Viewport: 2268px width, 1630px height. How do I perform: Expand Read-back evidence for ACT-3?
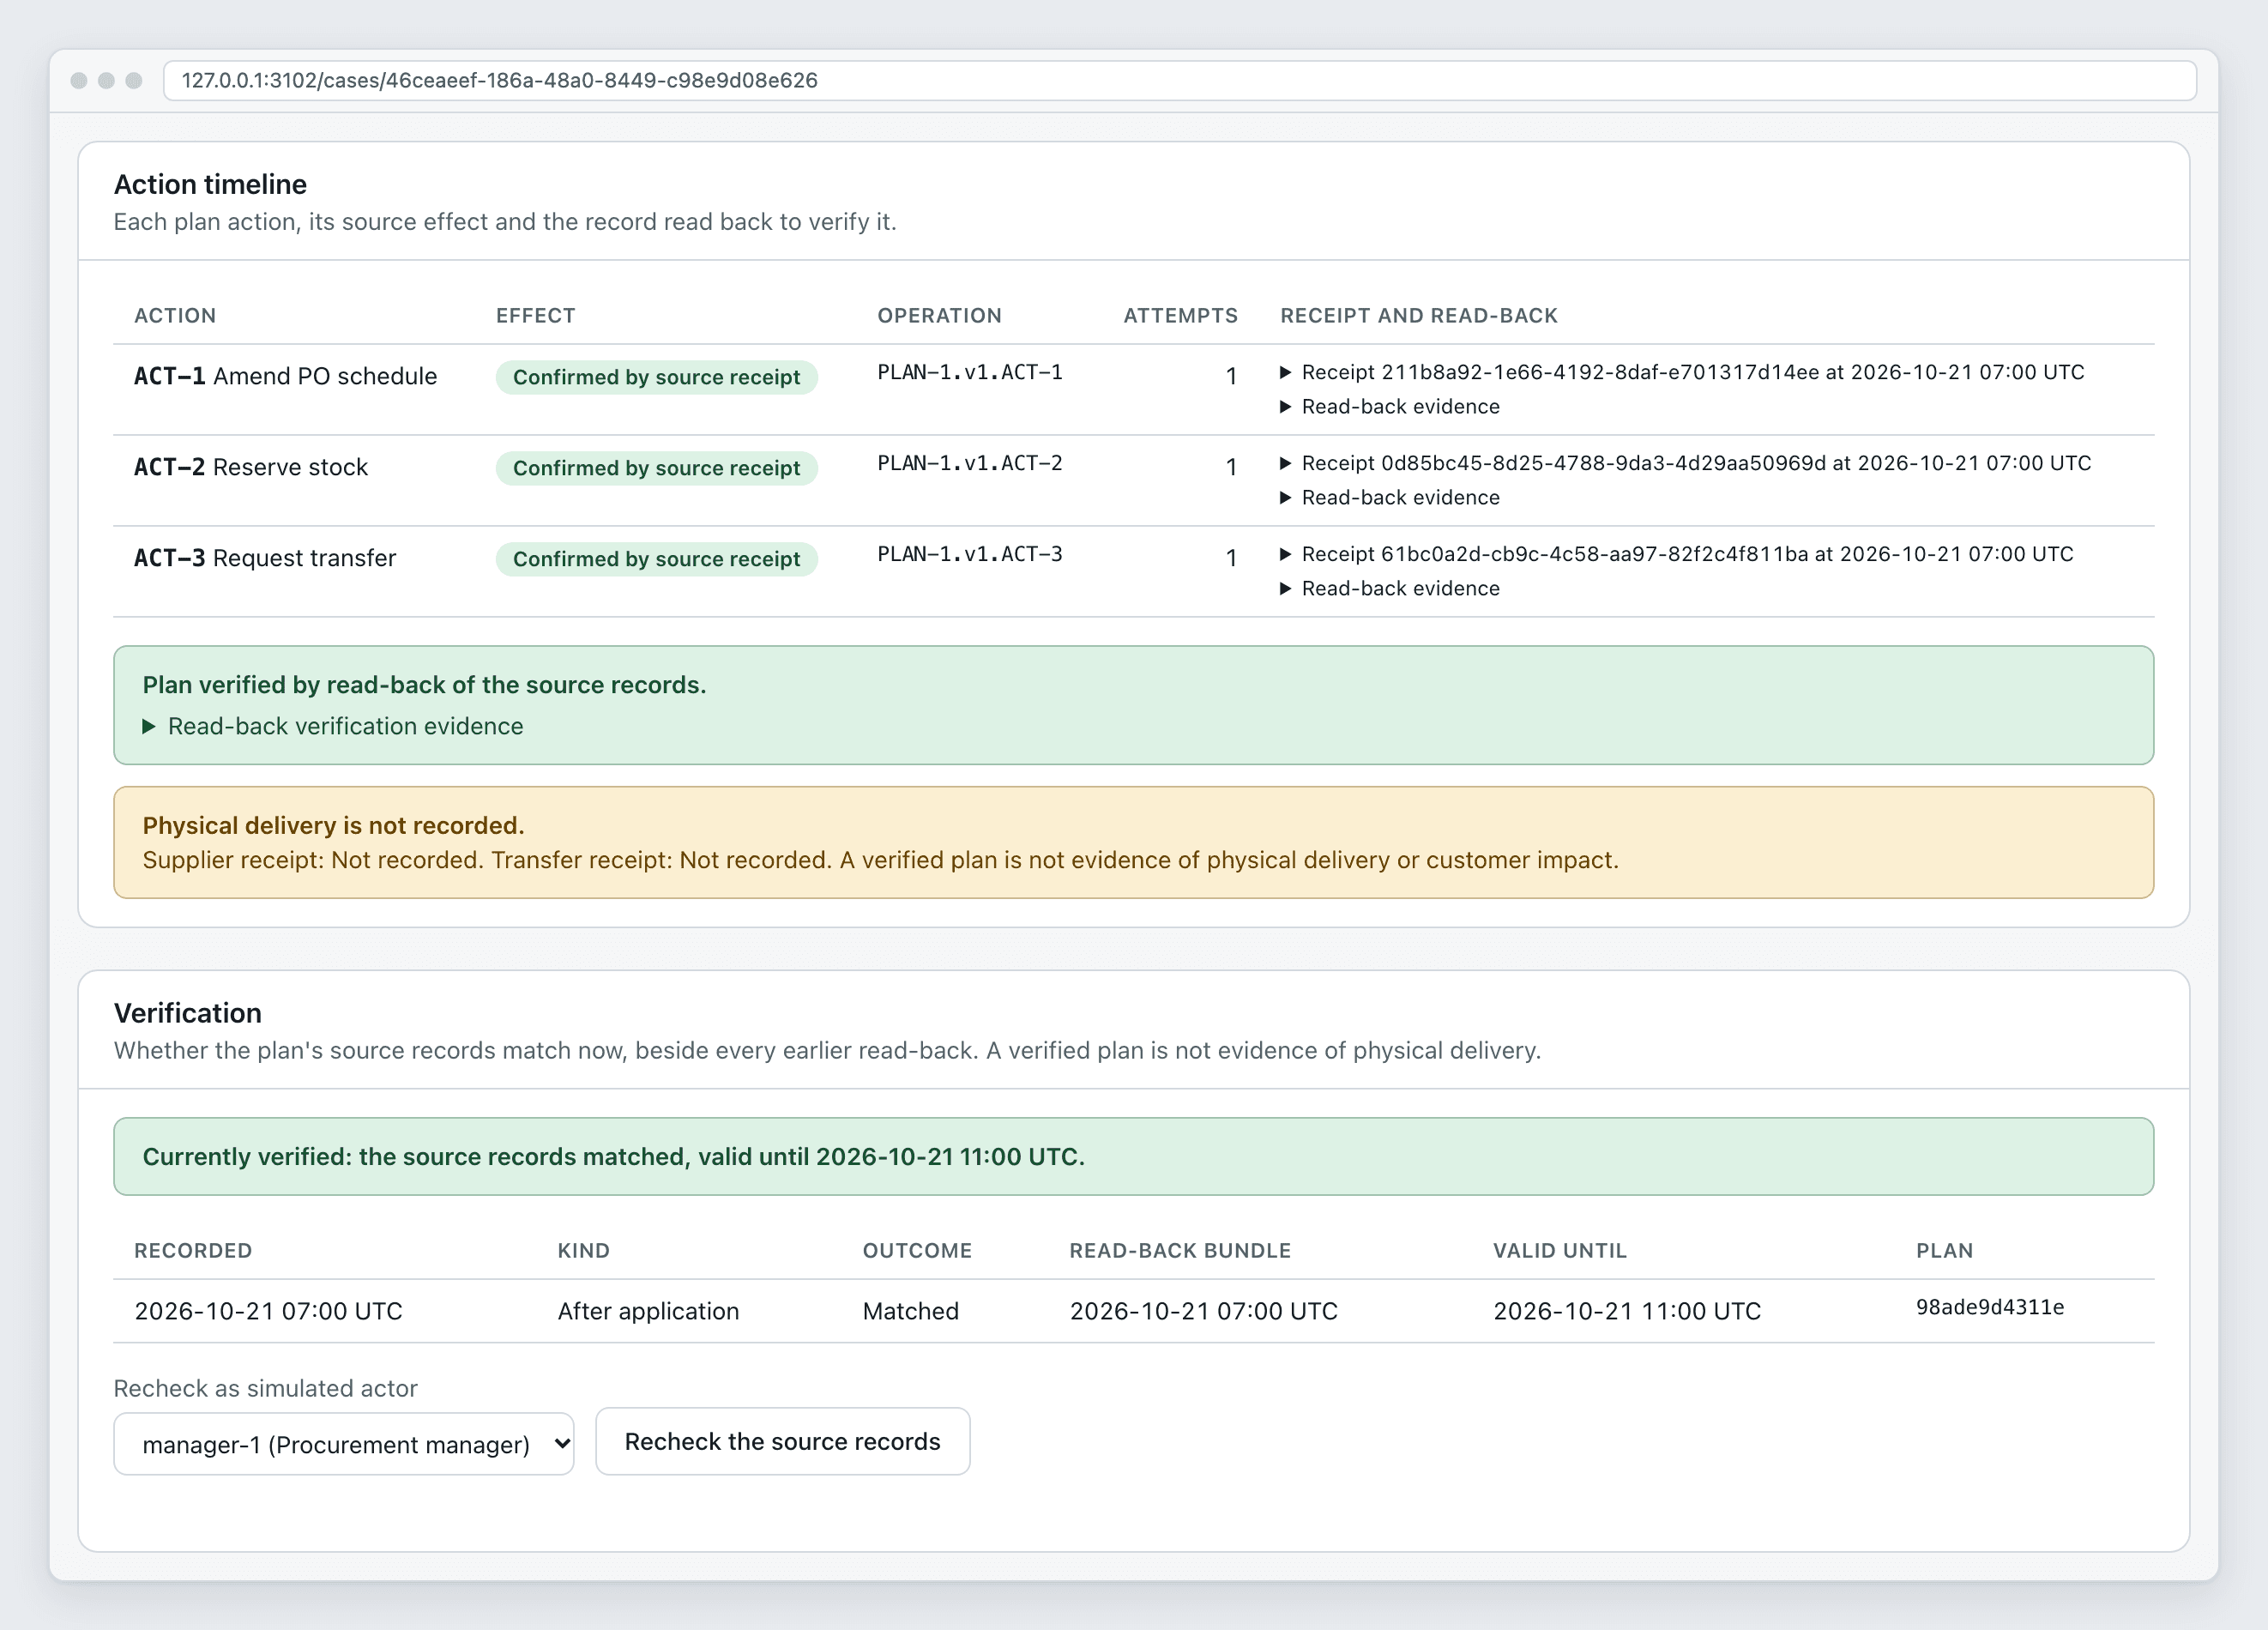[1390, 589]
